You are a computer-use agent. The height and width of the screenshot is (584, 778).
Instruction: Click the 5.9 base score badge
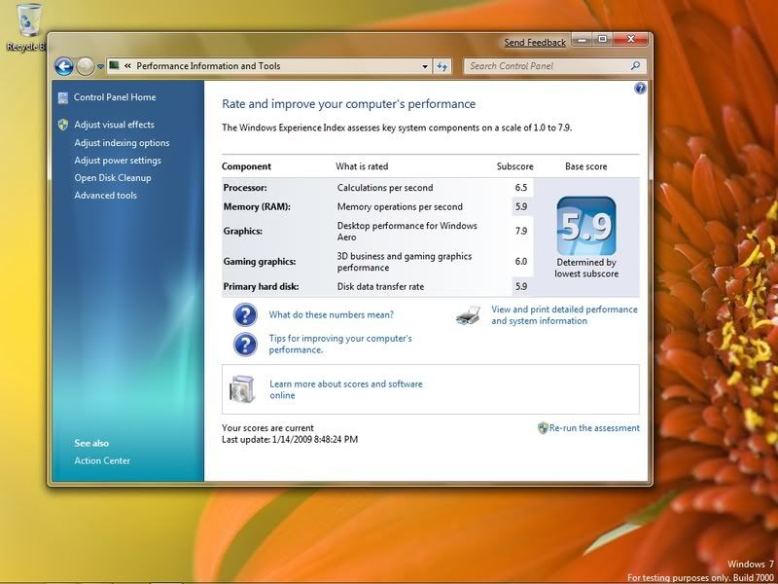click(586, 226)
